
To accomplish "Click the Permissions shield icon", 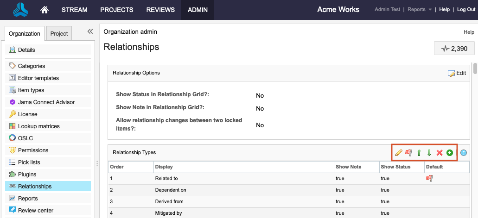I will click(x=12, y=150).
